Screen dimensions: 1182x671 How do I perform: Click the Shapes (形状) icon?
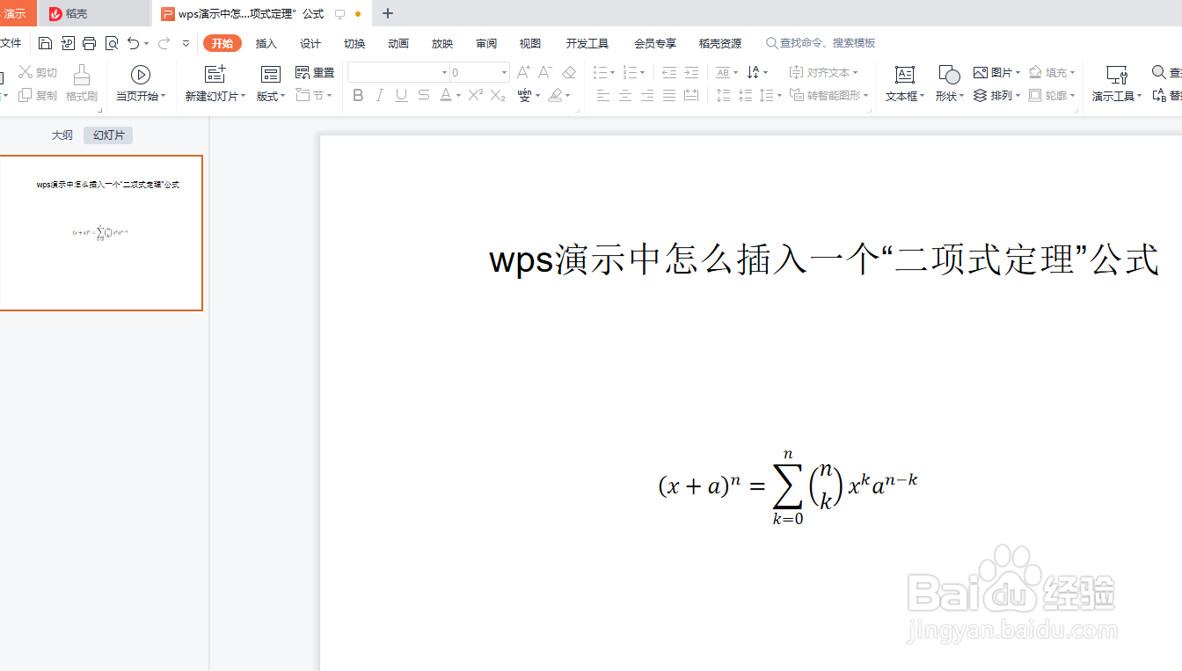click(x=949, y=75)
